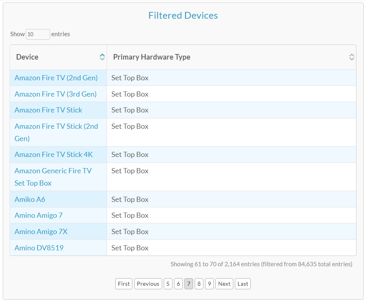The height and width of the screenshot is (304, 366).
Task: Click the Show entries number field
Action: tap(38, 34)
